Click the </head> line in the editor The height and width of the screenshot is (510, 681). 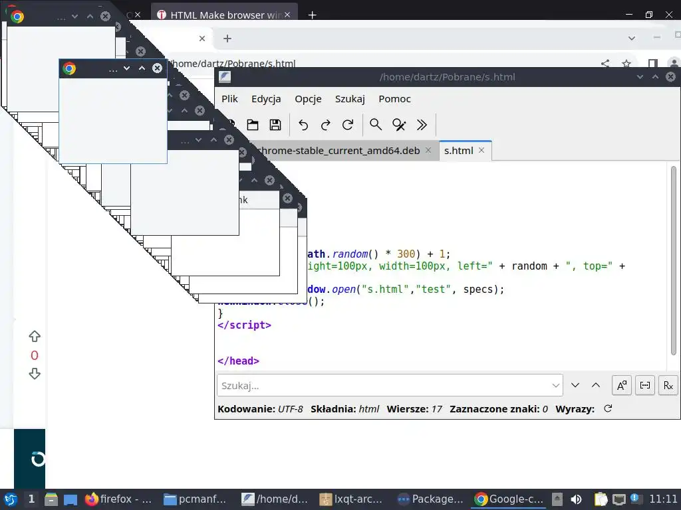point(238,361)
